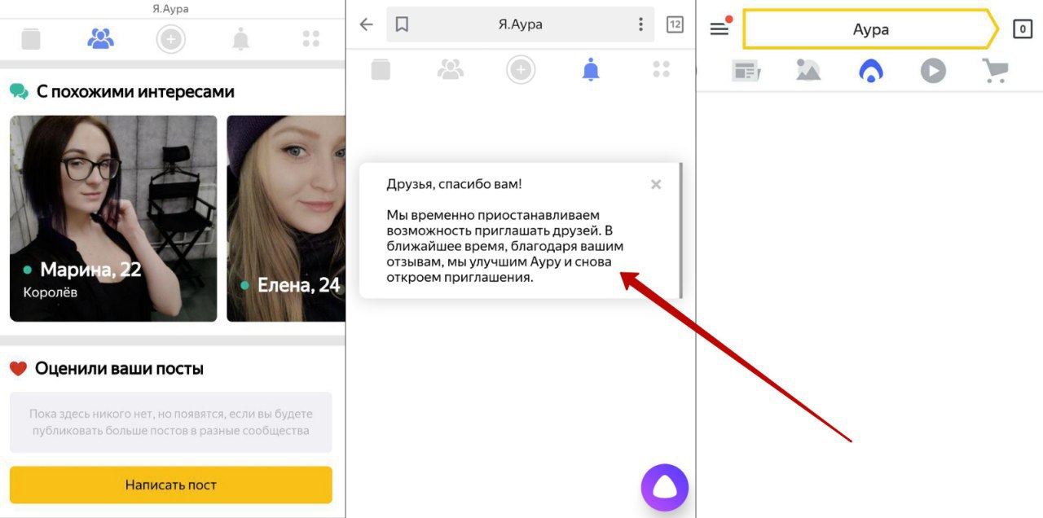Bookmark the Я.Аура page
The image size is (1043, 518).
coord(402,24)
